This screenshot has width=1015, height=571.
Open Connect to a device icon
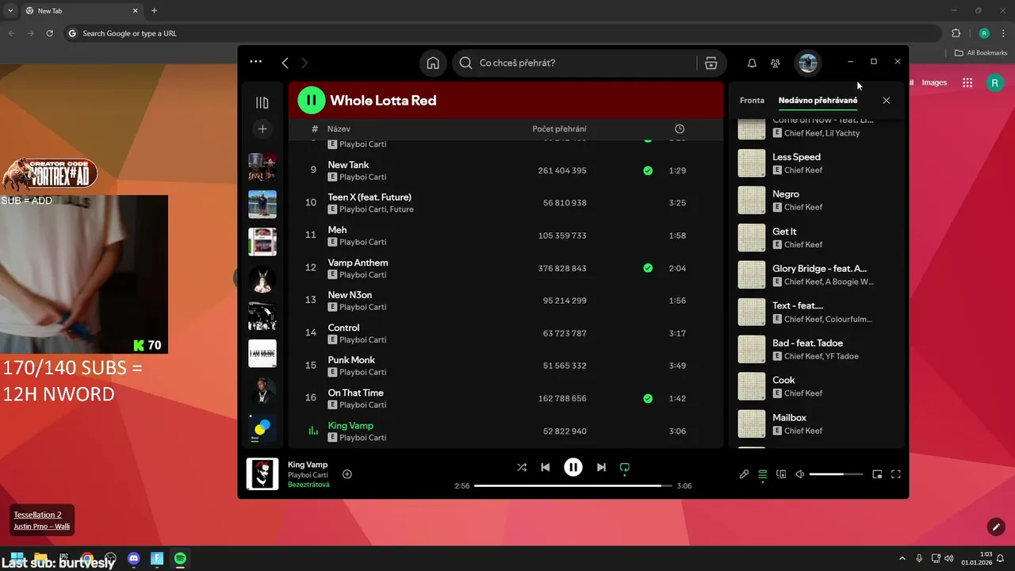click(781, 474)
